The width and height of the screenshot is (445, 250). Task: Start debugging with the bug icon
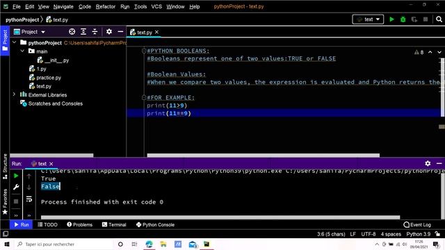pos(403,19)
